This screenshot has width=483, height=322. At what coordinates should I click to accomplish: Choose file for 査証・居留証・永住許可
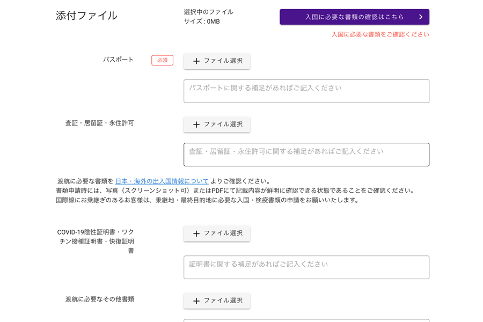pyautogui.click(x=217, y=125)
